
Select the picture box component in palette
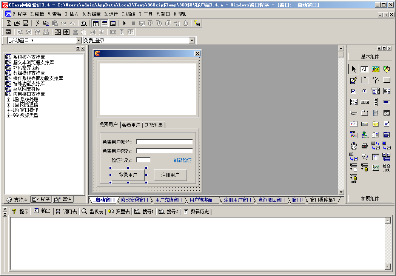click(x=375, y=69)
